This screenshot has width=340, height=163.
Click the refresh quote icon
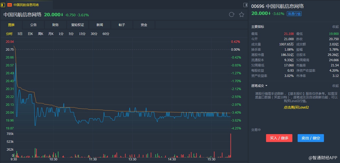[x=232, y=15]
